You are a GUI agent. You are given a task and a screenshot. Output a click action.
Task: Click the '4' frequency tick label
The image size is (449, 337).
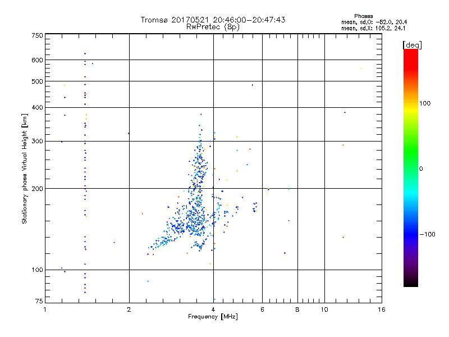point(213,309)
